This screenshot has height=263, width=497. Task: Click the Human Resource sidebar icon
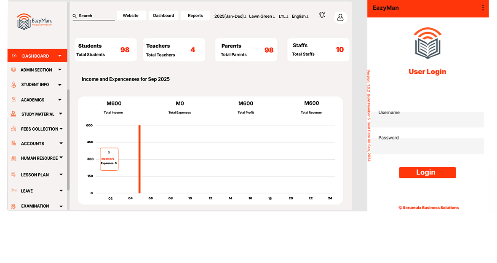coord(13,158)
